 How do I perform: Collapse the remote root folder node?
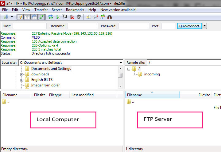tap(129, 69)
